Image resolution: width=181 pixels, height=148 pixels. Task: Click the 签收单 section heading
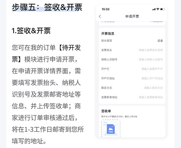click(106, 111)
